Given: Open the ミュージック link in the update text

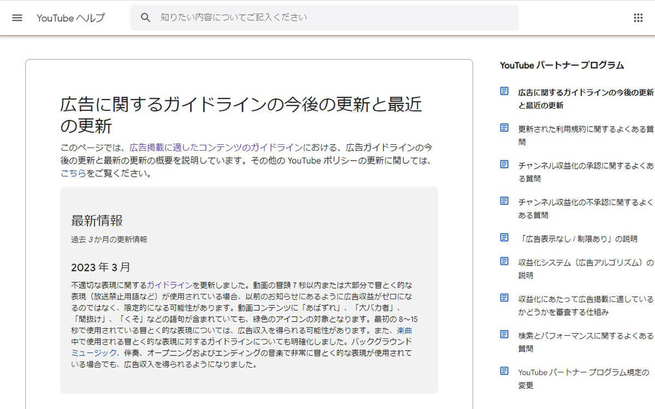Looking at the screenshot, I should (94, 353).
